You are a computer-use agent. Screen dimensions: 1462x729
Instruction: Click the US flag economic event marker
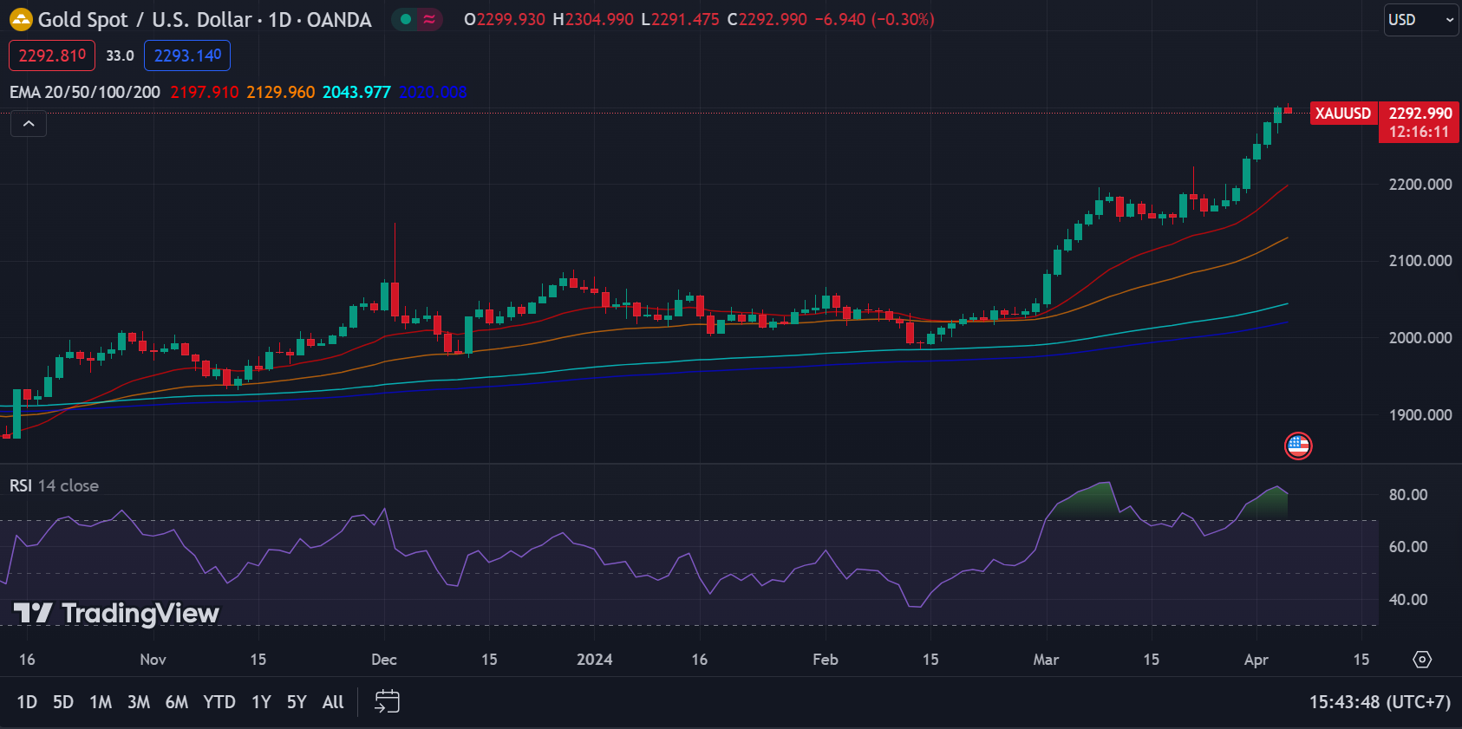click(1297, 446)
